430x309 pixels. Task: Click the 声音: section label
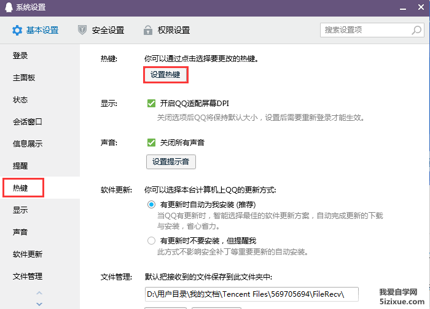109,143
